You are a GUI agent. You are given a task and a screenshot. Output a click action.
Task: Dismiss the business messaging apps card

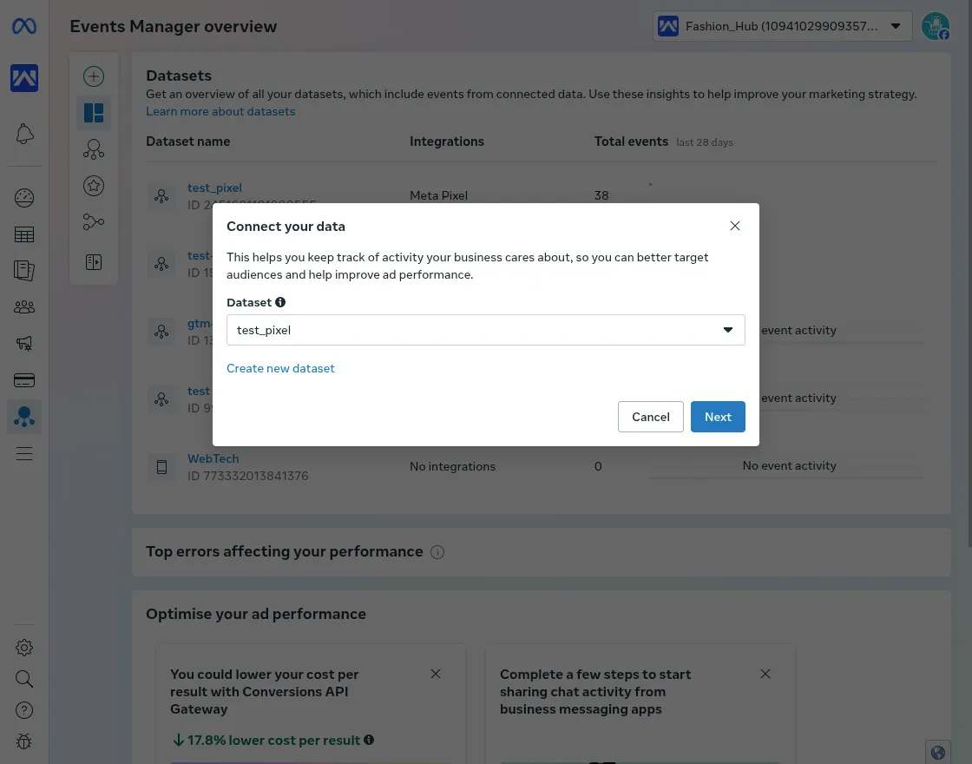(x=765, y=674)
